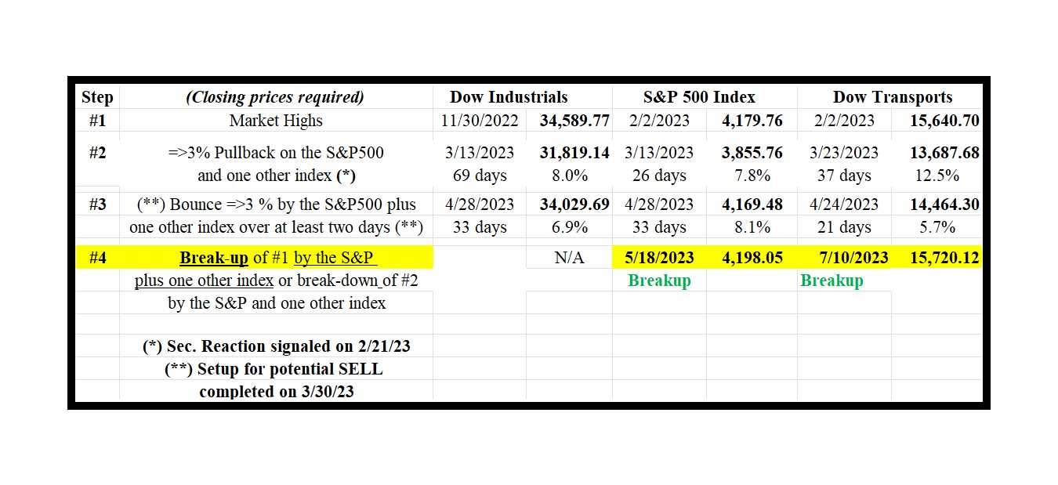Screen dimensions: 1058x485
Task: Select the value '13,687.68'
Action: pyautogui.click(x=945, y=153)
